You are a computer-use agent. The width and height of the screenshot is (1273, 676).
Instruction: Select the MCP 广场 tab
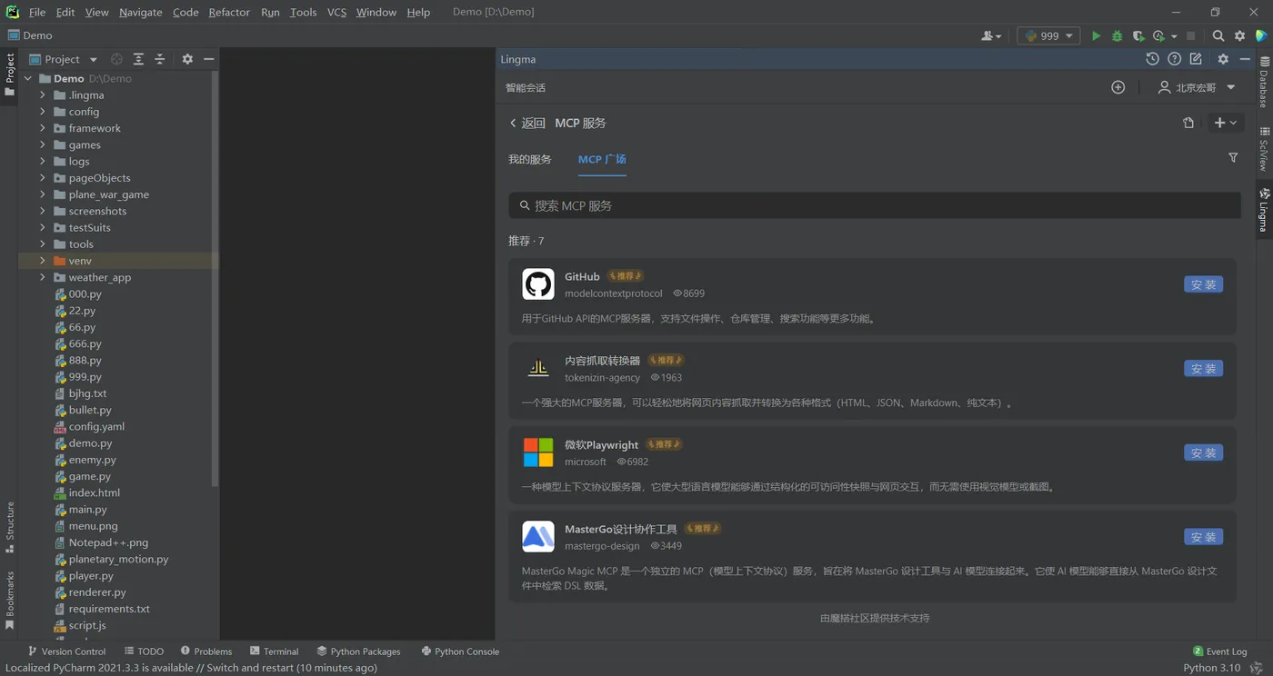pyautogui.click(x=602, y=159)
